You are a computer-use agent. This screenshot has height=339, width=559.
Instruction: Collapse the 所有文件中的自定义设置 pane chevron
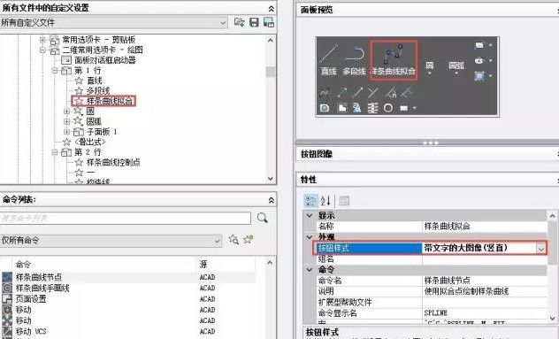[272, 9]
